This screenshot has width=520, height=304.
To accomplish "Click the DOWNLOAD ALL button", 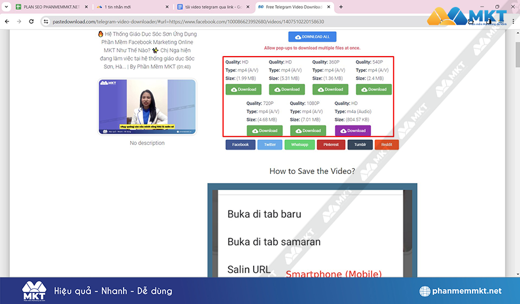I will click(x=312, y=36).
